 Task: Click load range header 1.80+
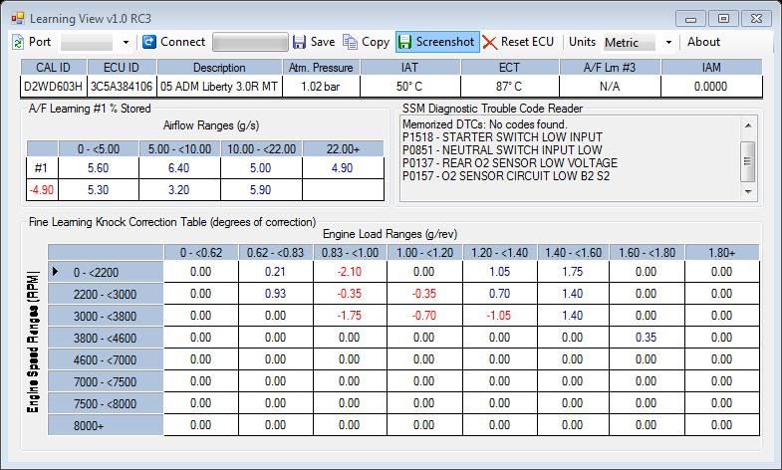(x=722, y=253)
